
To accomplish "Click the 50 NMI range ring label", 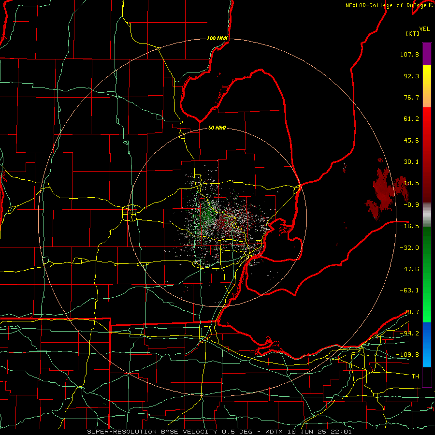I will [217, 128].
